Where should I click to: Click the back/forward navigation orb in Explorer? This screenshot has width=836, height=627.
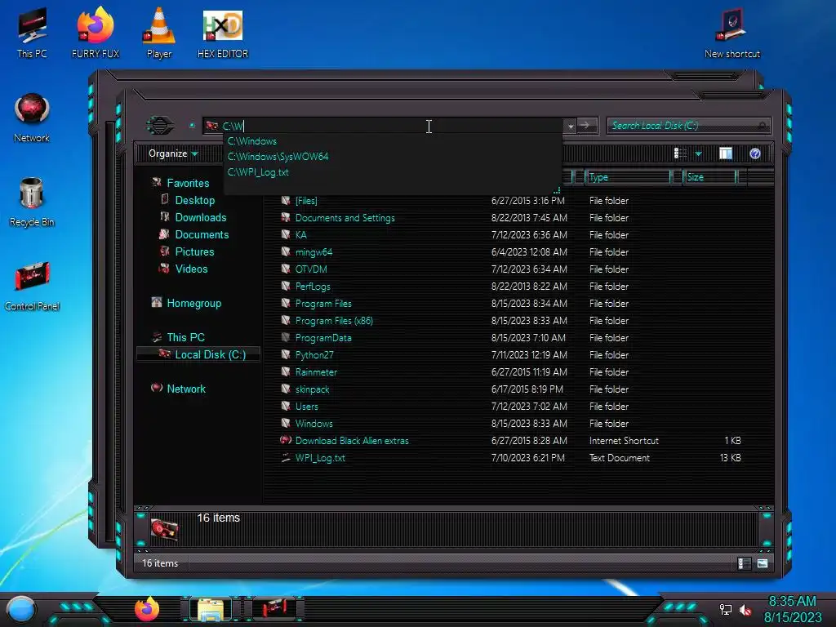pyautogui.click(x=160, y=126)
